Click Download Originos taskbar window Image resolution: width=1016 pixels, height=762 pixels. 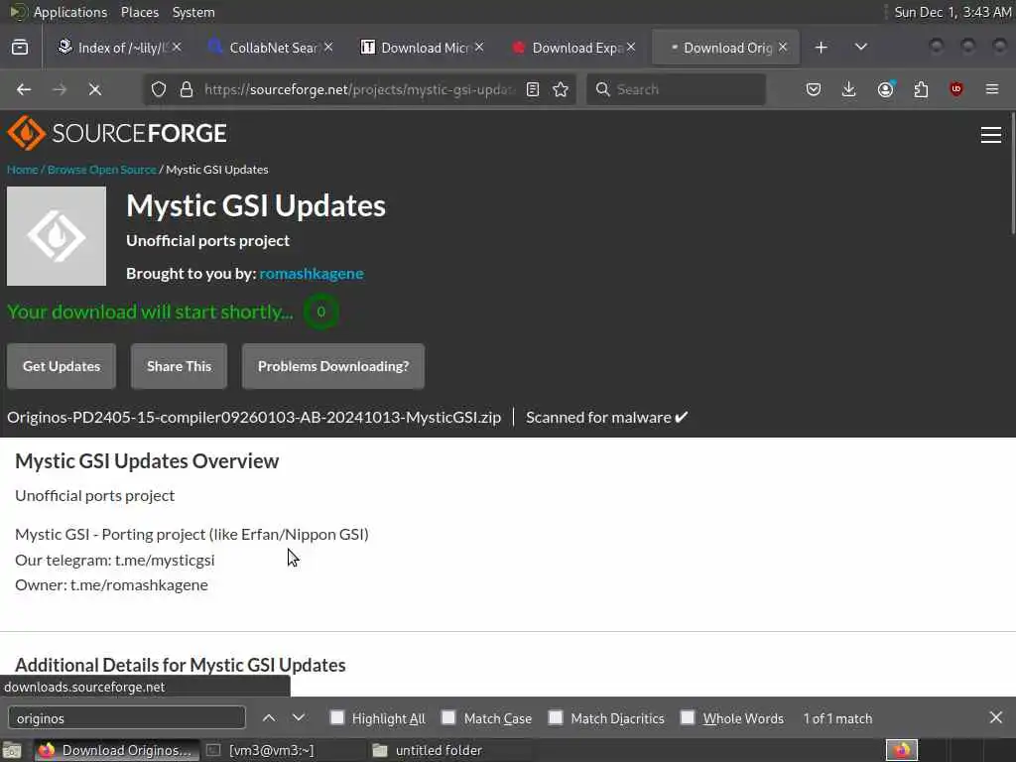point(117,750)
